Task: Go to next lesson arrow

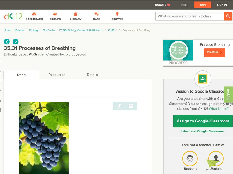Action: (x=16, y=41)
